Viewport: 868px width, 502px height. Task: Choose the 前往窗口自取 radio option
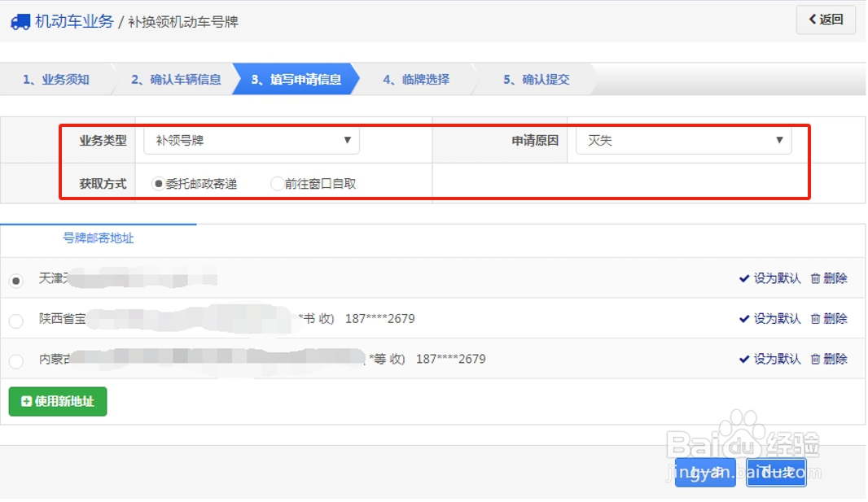pyautogui.click(x=277, y=184)
